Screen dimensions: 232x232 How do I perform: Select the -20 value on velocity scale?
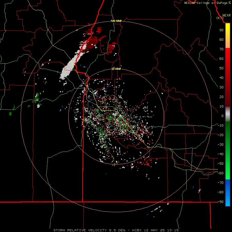tap(220, 135)
